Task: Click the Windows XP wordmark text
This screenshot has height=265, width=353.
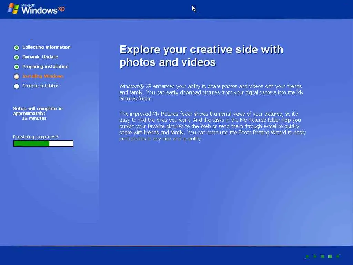Action: 43,9
